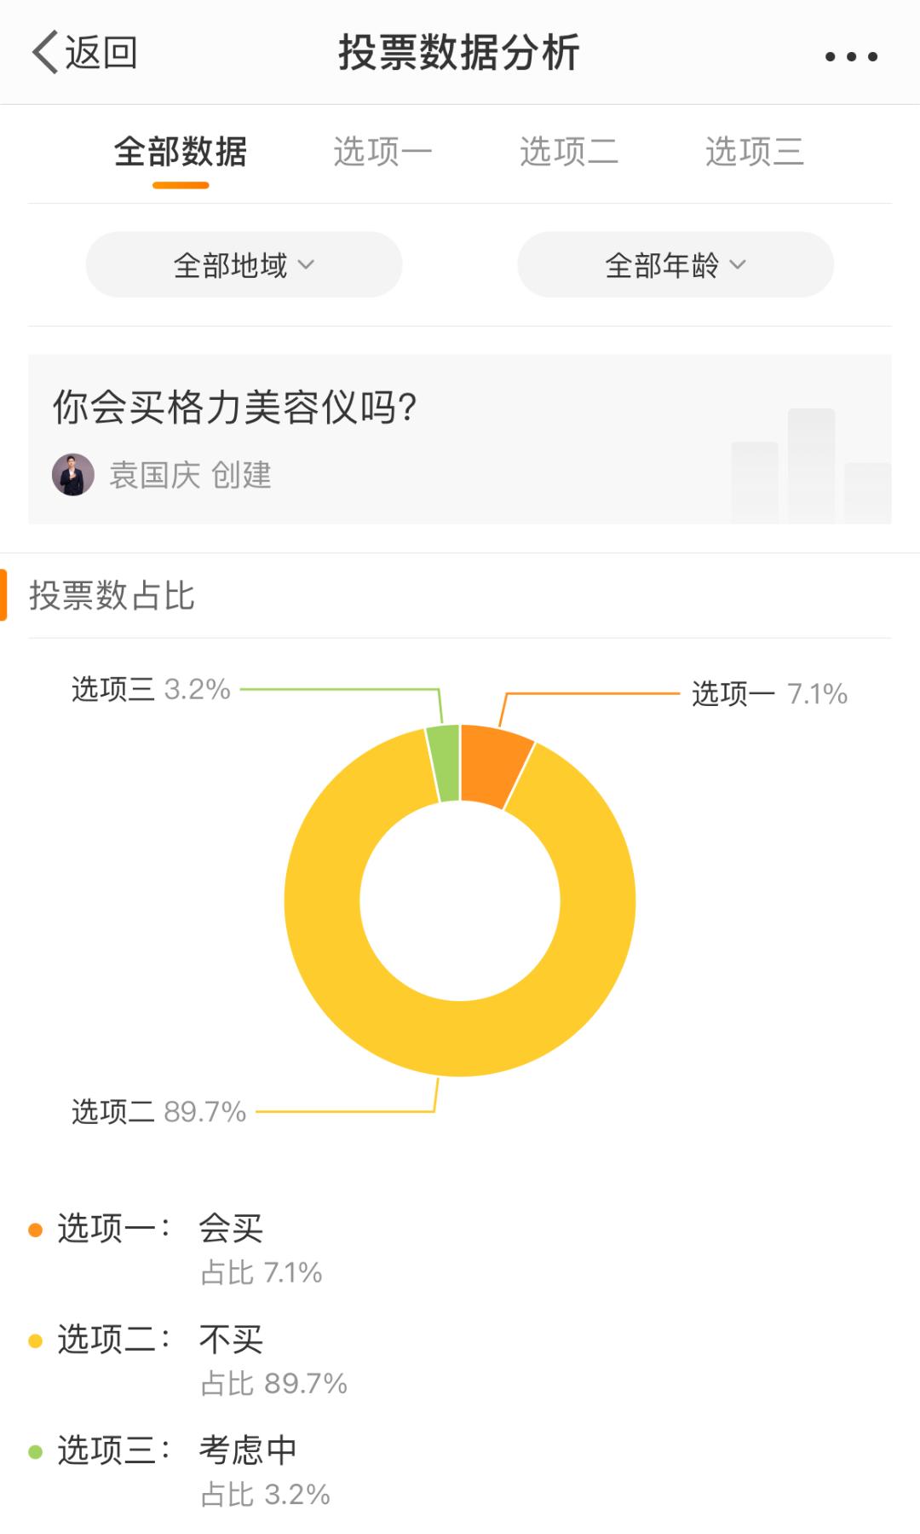The height and width of the screenshot is (1534, 920).
Task: Click the bar chart icon in poll card
Action: pos(810,466)
